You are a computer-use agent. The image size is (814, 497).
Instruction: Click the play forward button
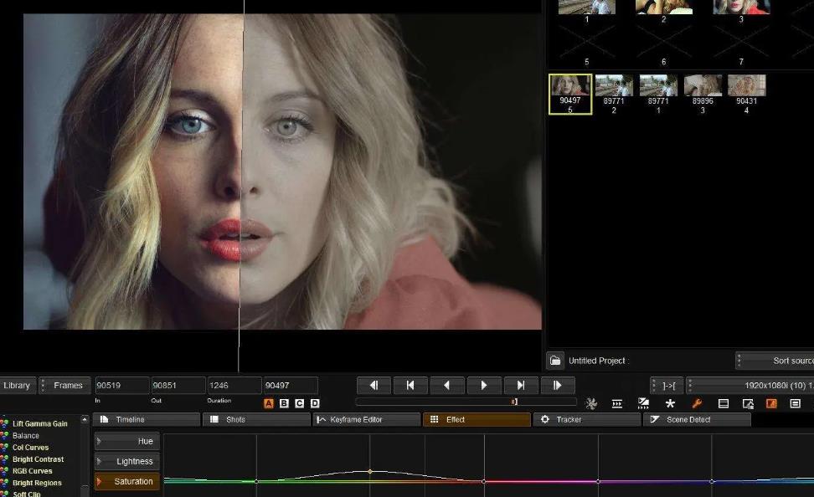pyautogui.click(x=483, y=385)
